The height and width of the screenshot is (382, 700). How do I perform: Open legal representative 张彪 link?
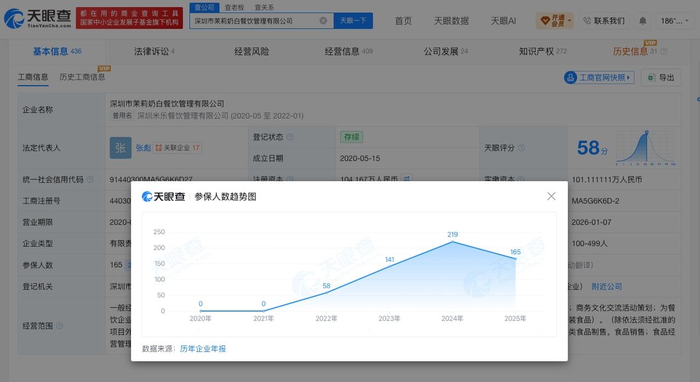click(x=144, y=148)
